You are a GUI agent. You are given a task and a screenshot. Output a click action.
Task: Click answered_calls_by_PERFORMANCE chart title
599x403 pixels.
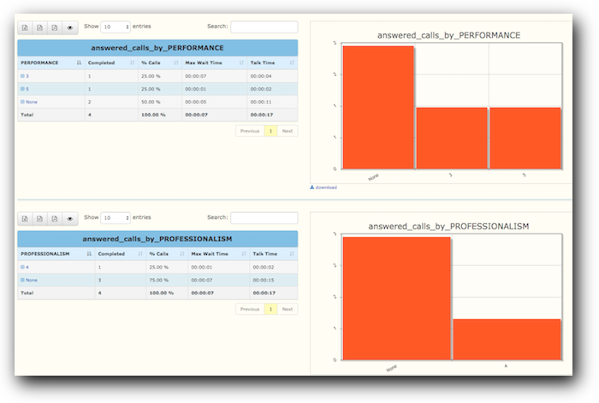pyautogui.click(x=449, y=36)
